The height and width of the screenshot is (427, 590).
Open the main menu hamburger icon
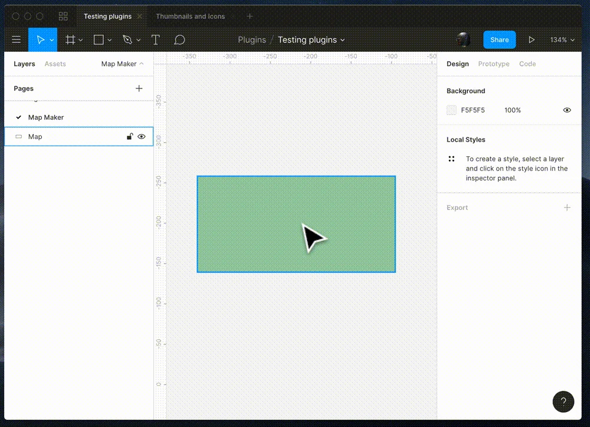(x=16, y=40)
